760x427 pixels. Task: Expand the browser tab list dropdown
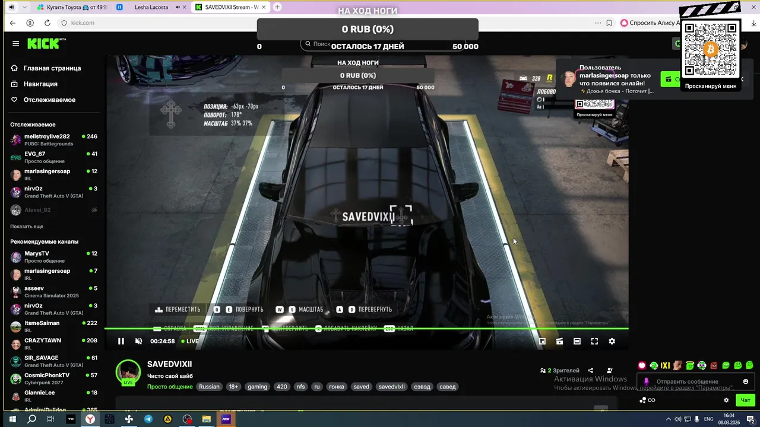(24, 7)
